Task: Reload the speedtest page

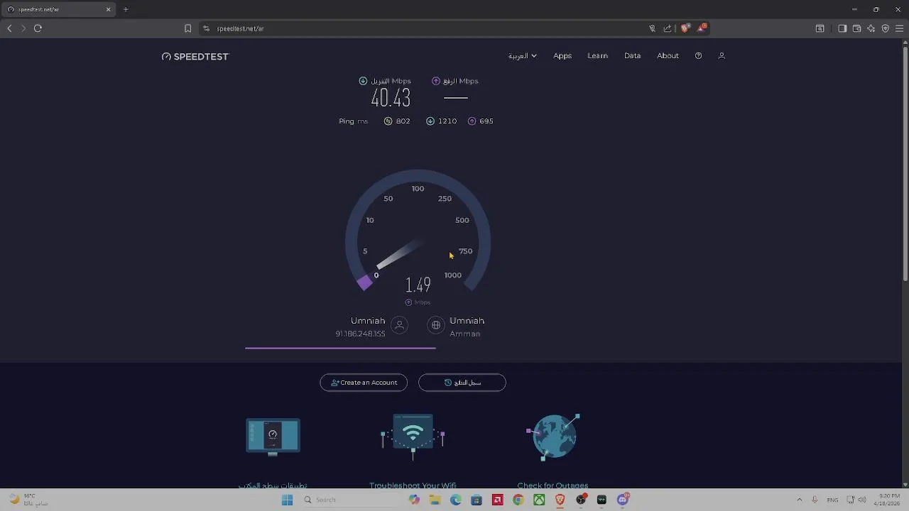Action: [x=38, y=28]
